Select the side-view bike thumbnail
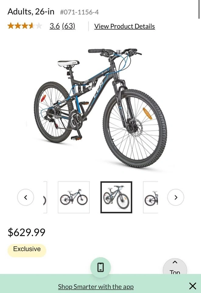This screenshot has width=201, height=293. click(x=74, y=197)
